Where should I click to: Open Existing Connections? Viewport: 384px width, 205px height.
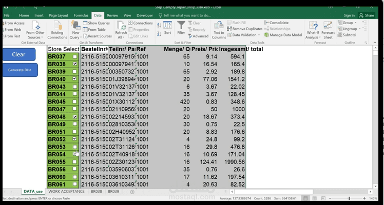(57, 30)
